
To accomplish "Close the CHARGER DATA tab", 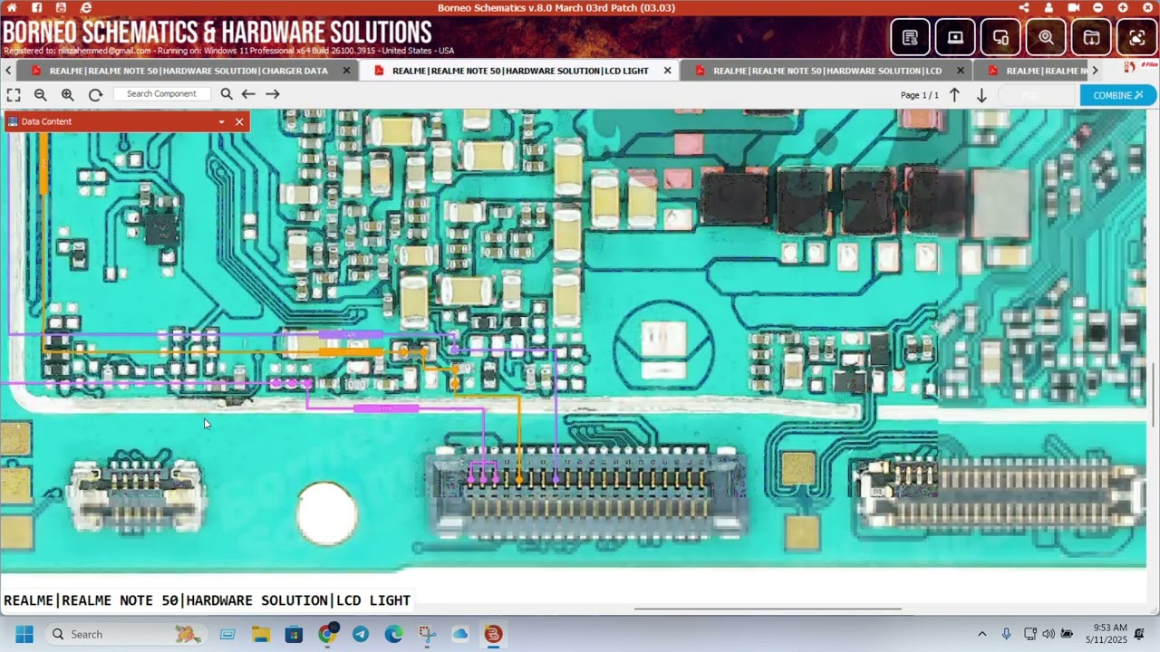I will (346, 71).
